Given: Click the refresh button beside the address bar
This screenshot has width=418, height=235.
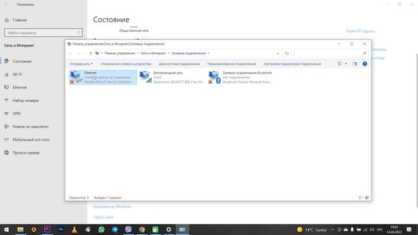Looking at the screenshot, I should pos(287,54).
